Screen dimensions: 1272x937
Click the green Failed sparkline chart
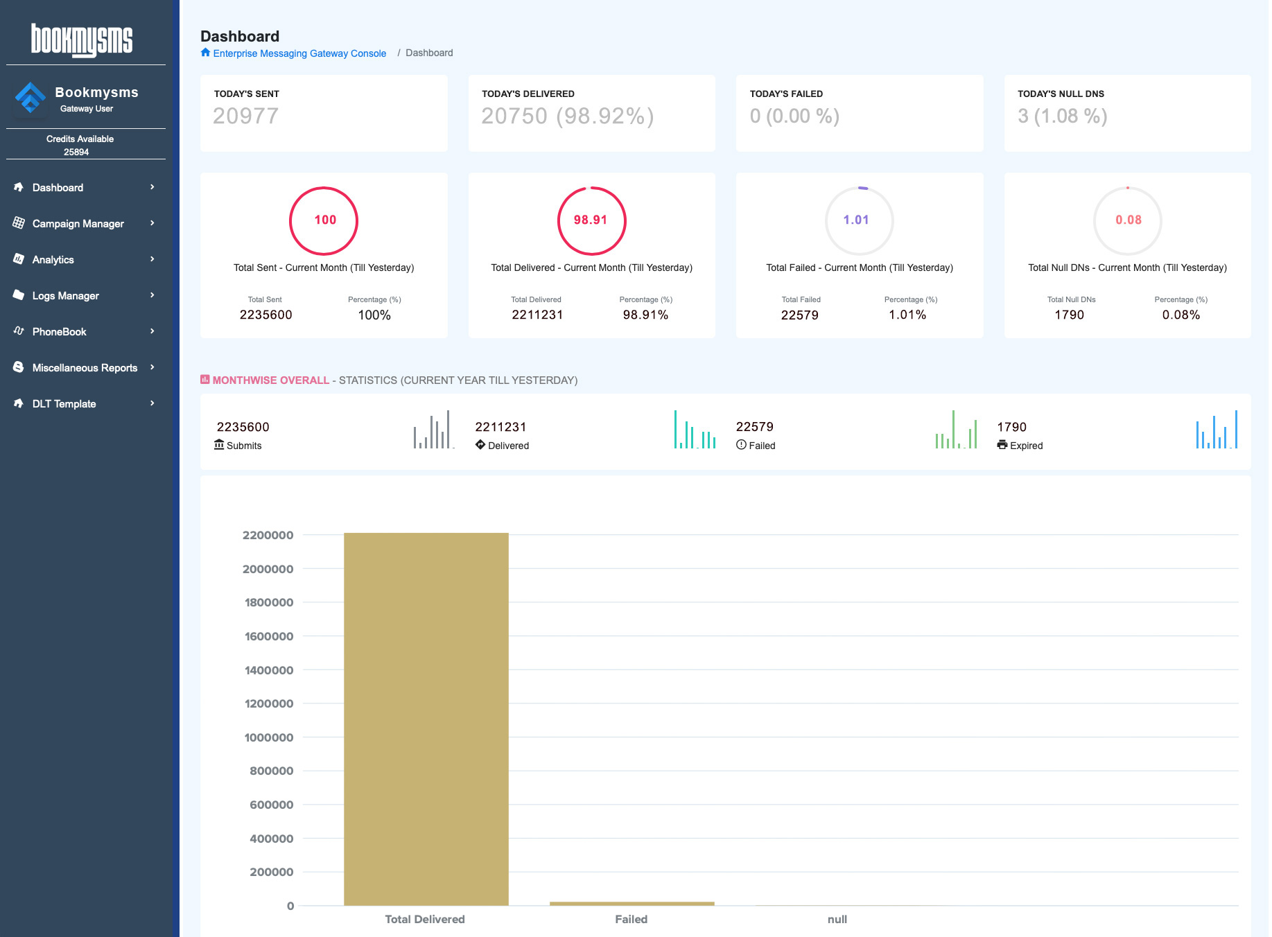(x=956, y=429)
